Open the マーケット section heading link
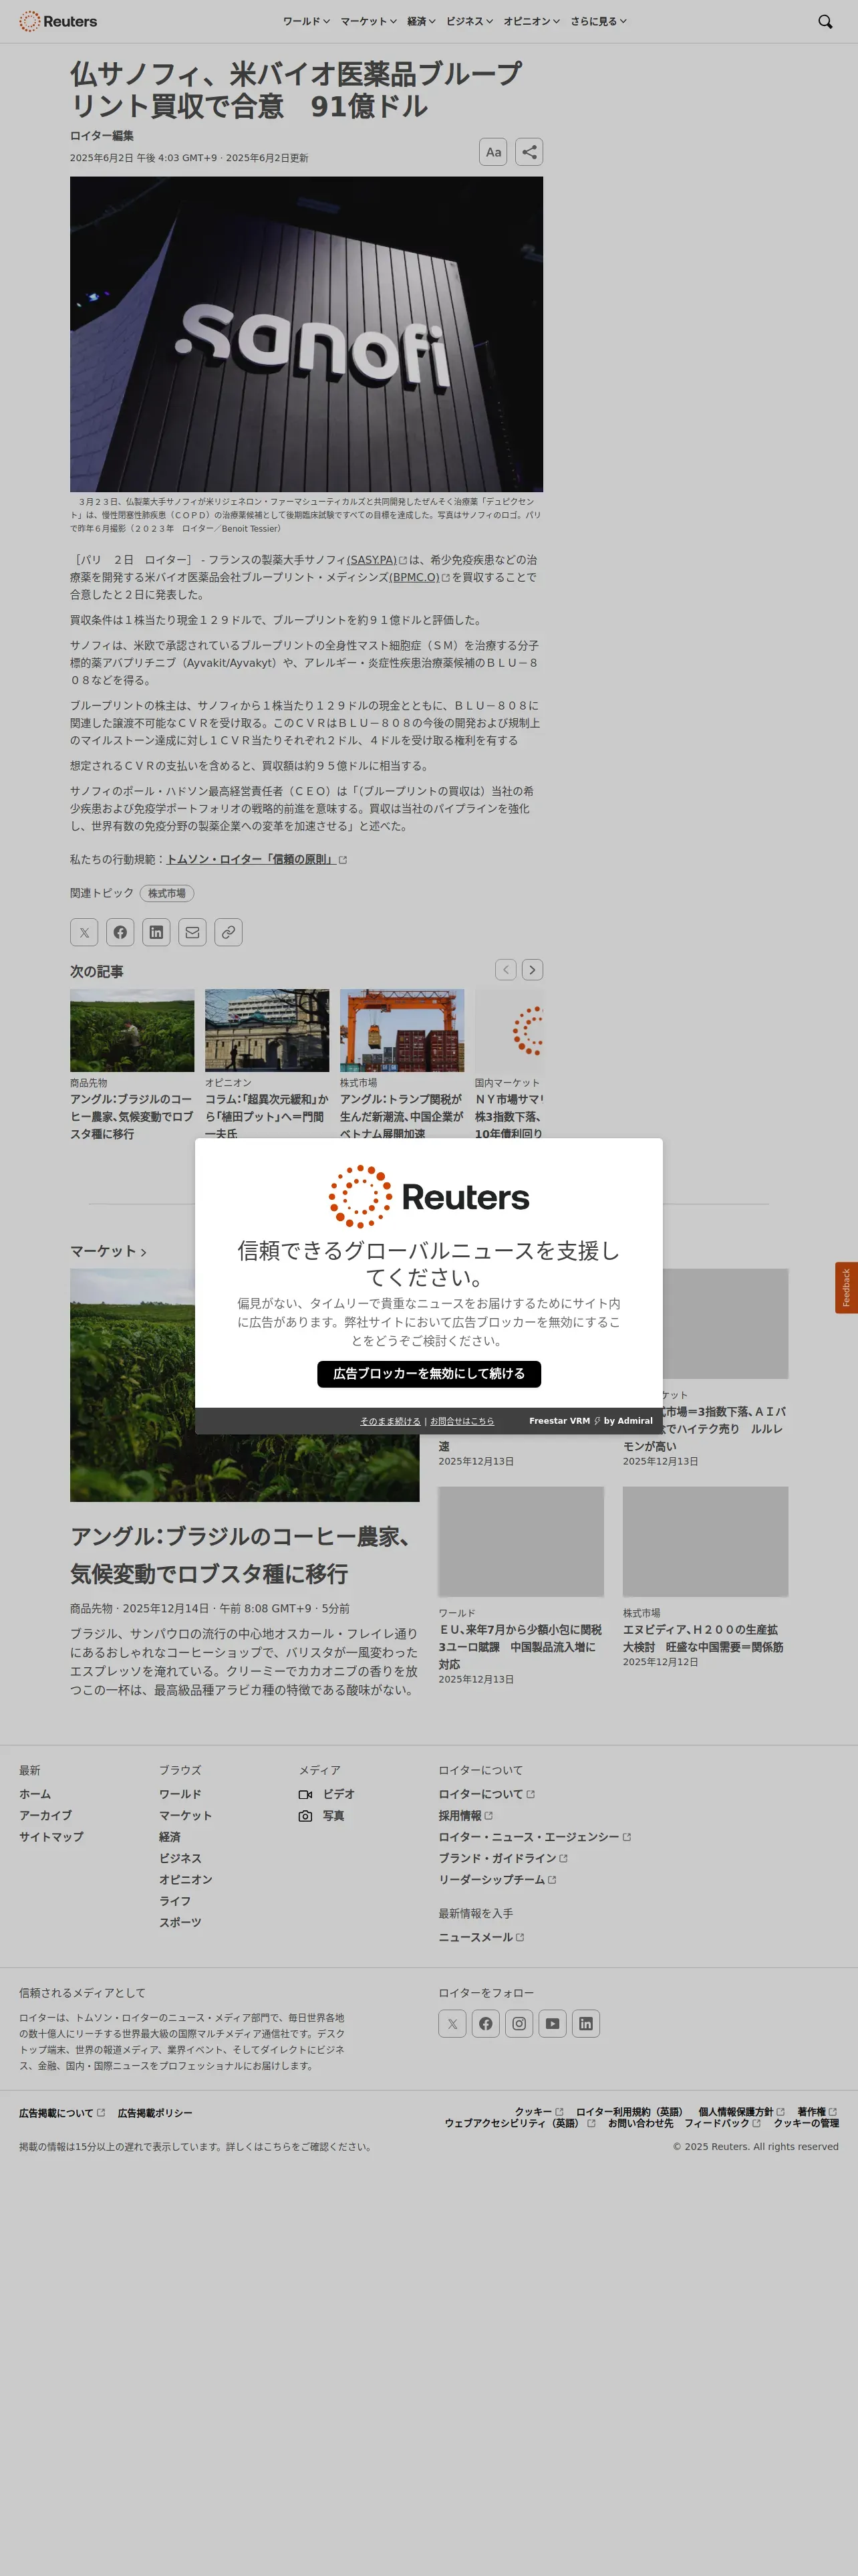Image resolution: width=858 pixels, height=2576 pixels. point(108,1251)
